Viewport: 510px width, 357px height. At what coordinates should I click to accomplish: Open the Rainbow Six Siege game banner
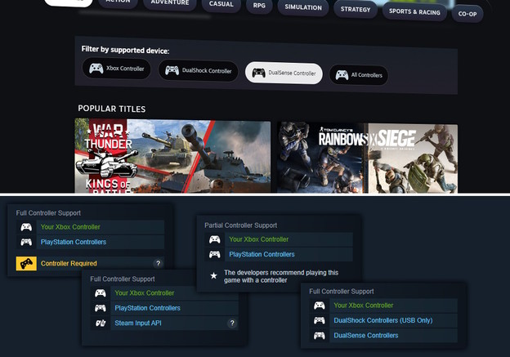[366, 157]
